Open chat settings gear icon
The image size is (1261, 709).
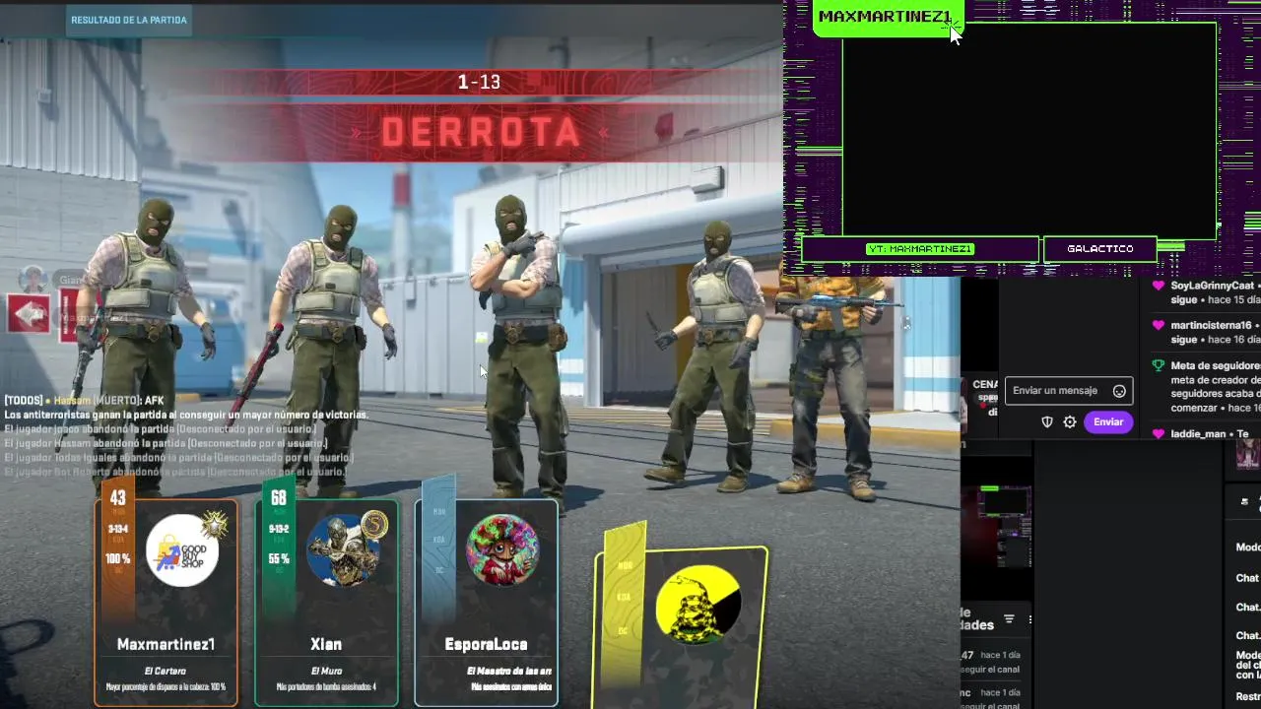pos(1070,421)
